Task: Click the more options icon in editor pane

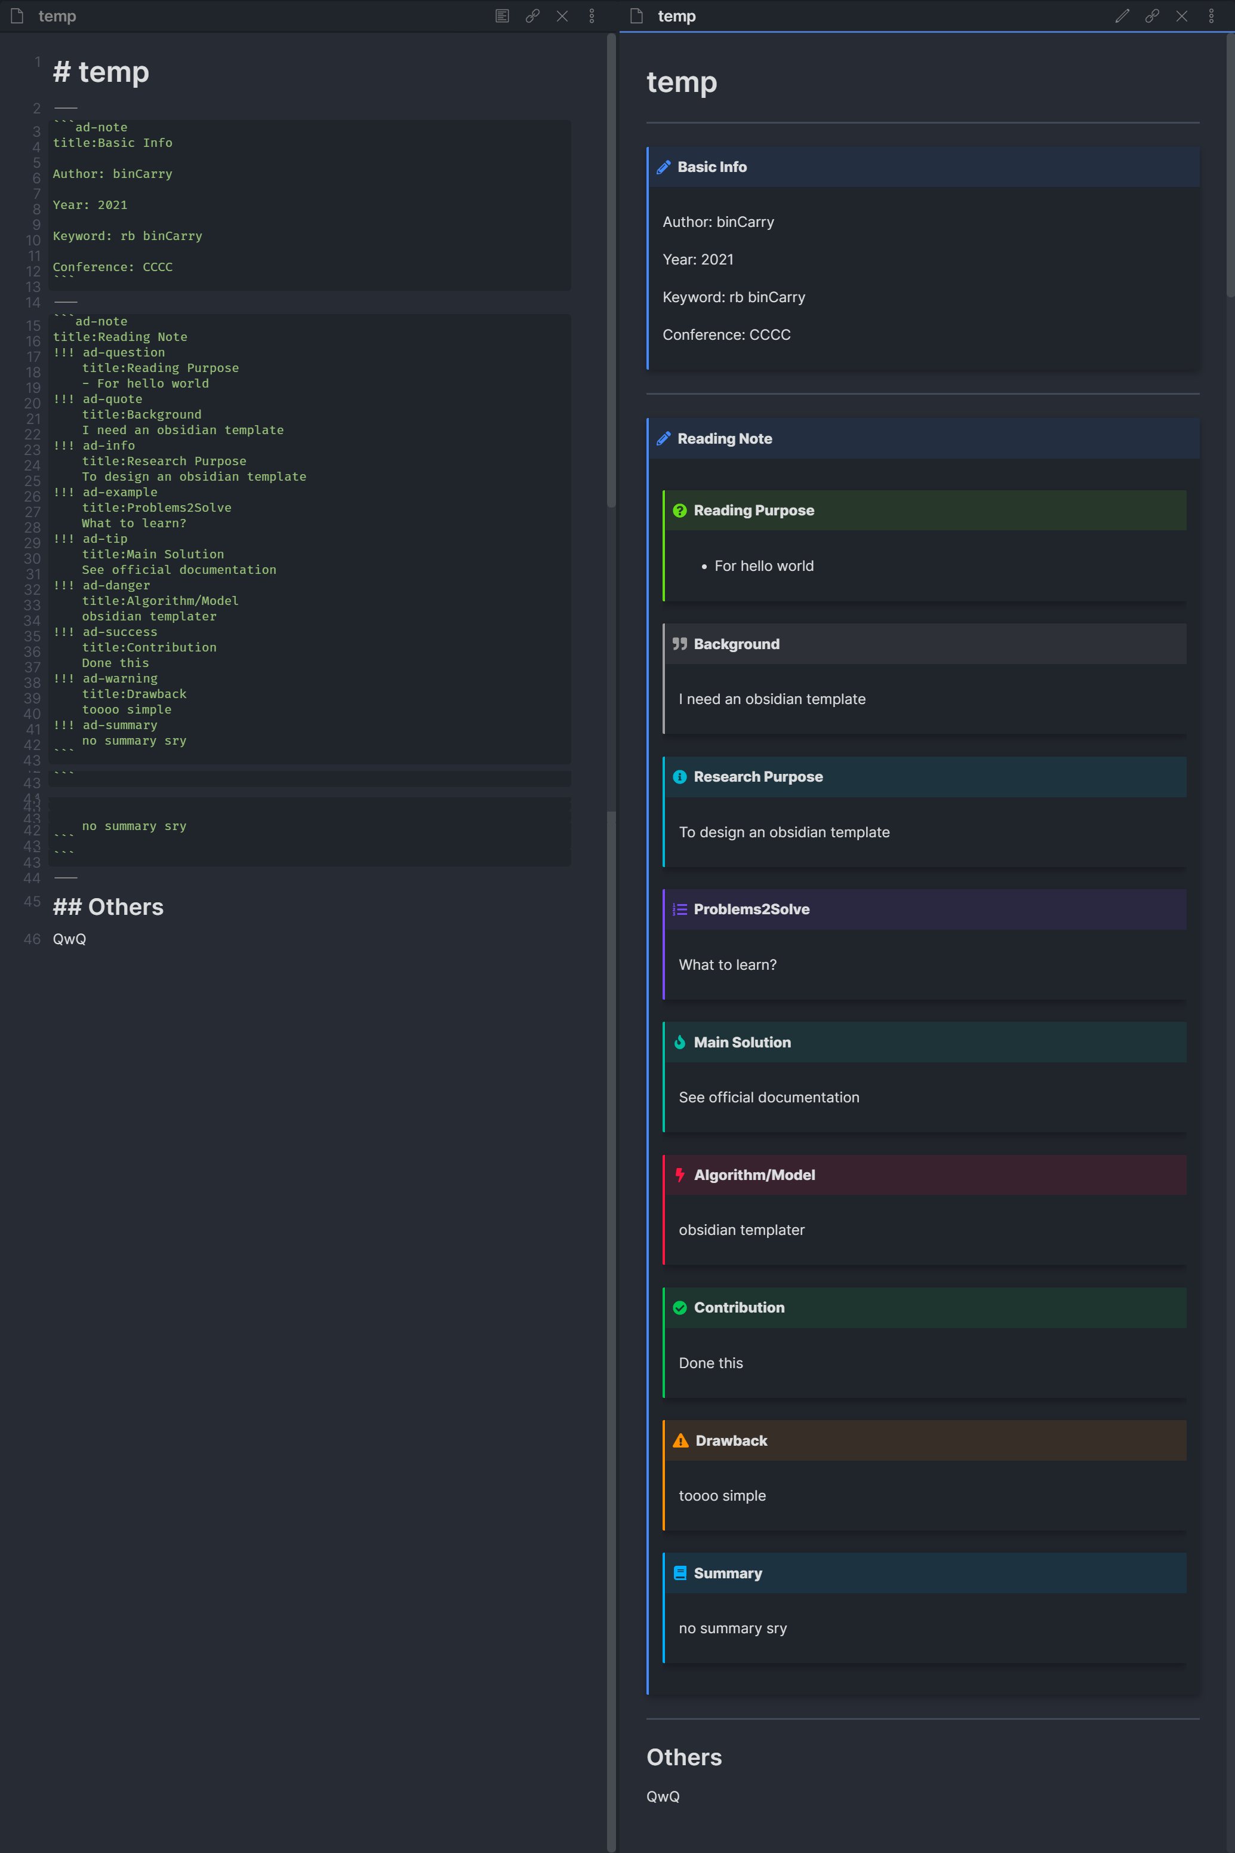Action: [x=592, y=15]
